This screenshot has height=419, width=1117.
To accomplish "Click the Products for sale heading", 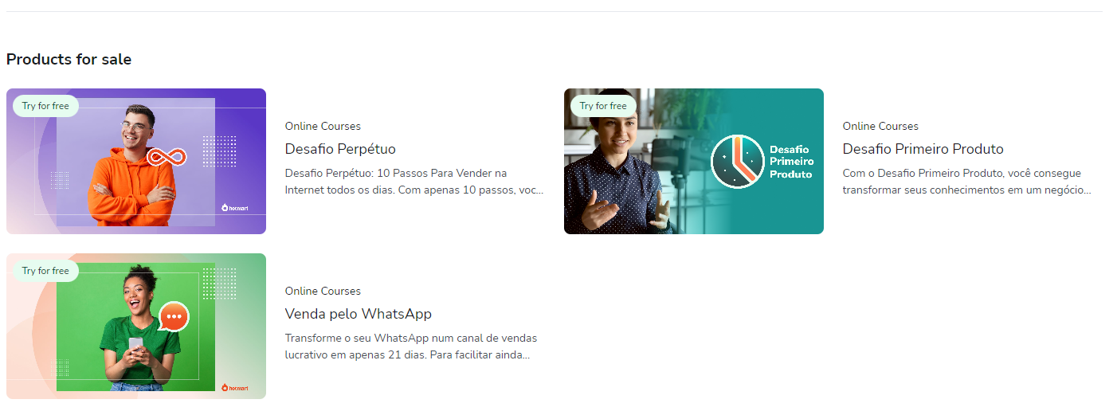I will coord(69,59).
